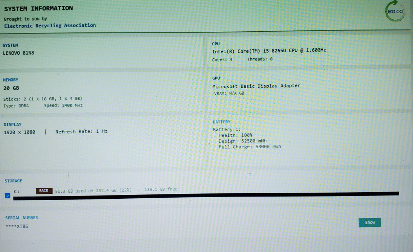Image resolution: width=413 pixels, height=252 pixels.
Task: Open the Electronic Recycling Association link
Action: click(x=50, y=26)
